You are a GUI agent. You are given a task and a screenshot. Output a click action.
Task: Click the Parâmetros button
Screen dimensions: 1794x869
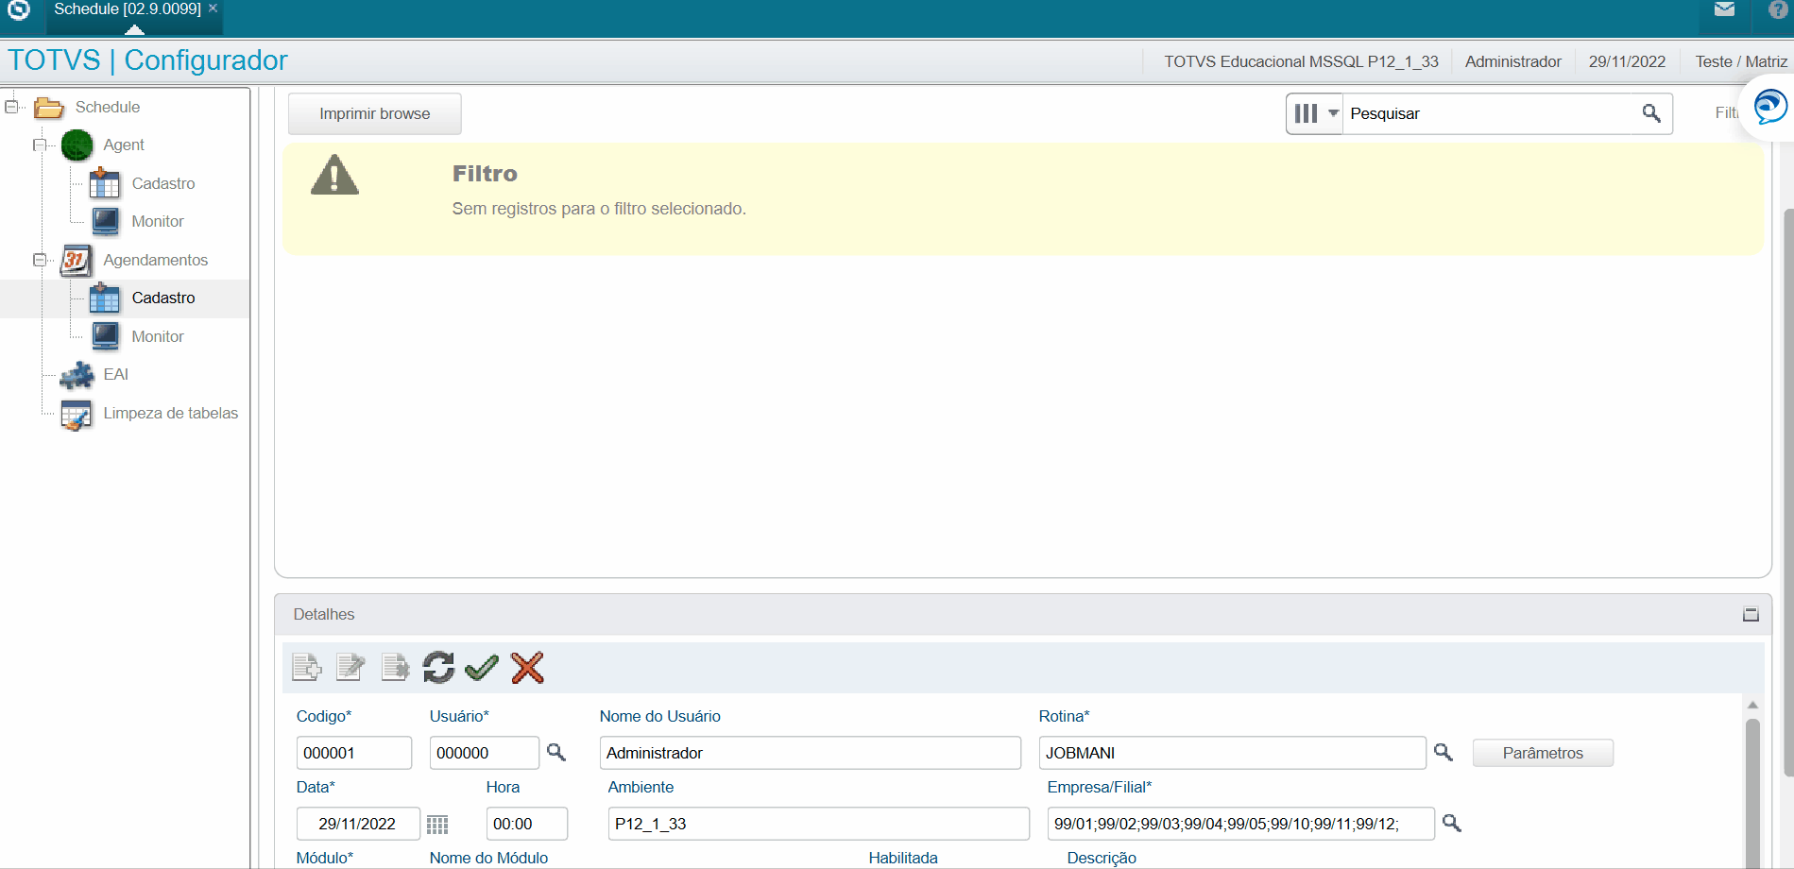pos(1543,753)
